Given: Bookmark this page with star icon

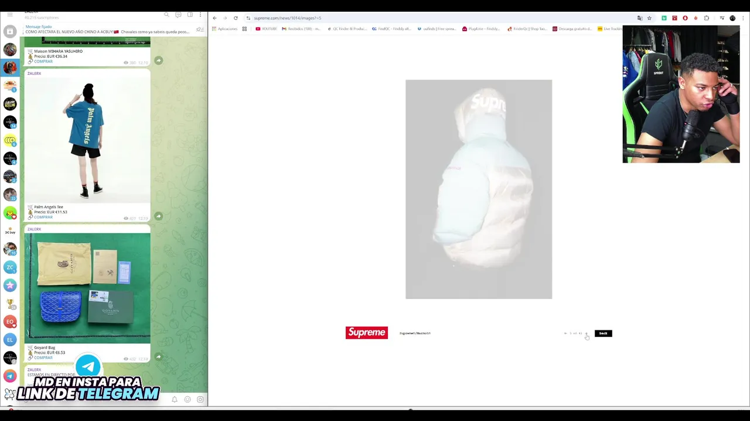Looking at the screenshot, I should pyautogui.click(x=649, y=18).
